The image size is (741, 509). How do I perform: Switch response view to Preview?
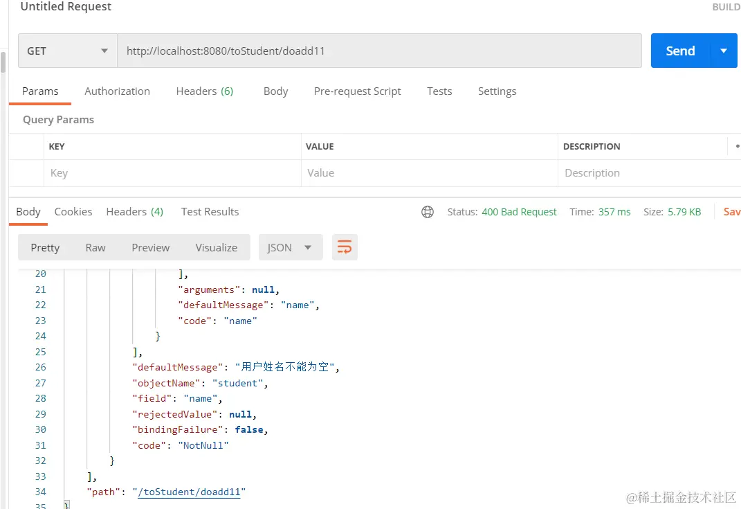150,247
